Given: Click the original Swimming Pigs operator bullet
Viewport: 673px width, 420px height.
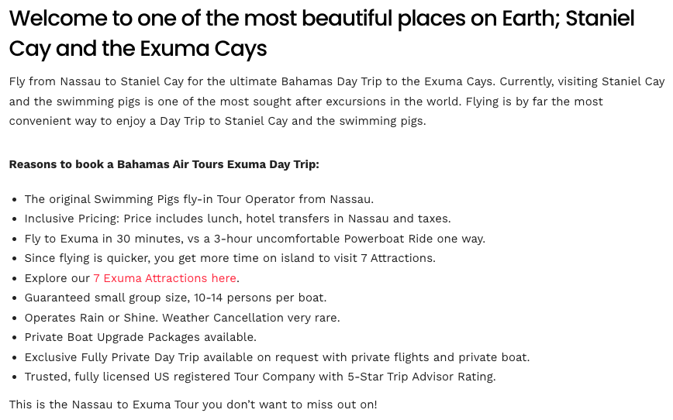Looking at the screenshot, I should 199,199.
